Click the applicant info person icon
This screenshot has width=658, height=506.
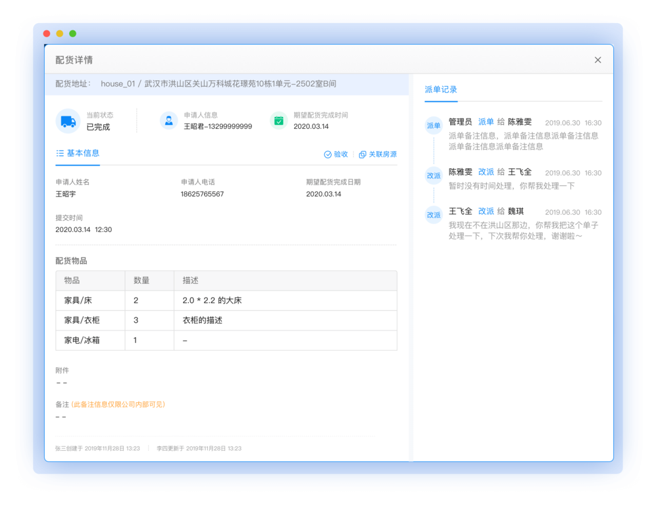click(168, 121)
